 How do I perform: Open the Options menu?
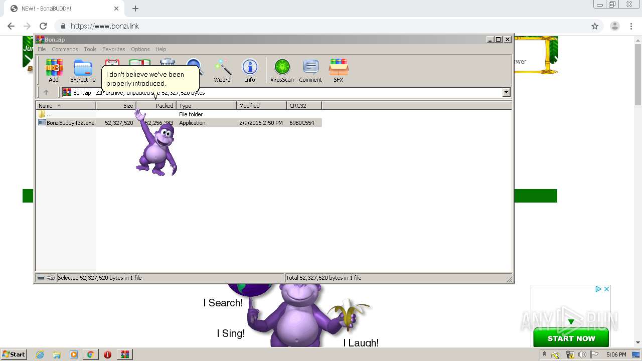click(140, 49)
